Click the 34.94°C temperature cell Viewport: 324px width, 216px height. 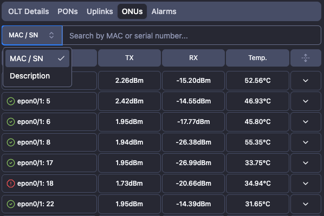point(257,184)
